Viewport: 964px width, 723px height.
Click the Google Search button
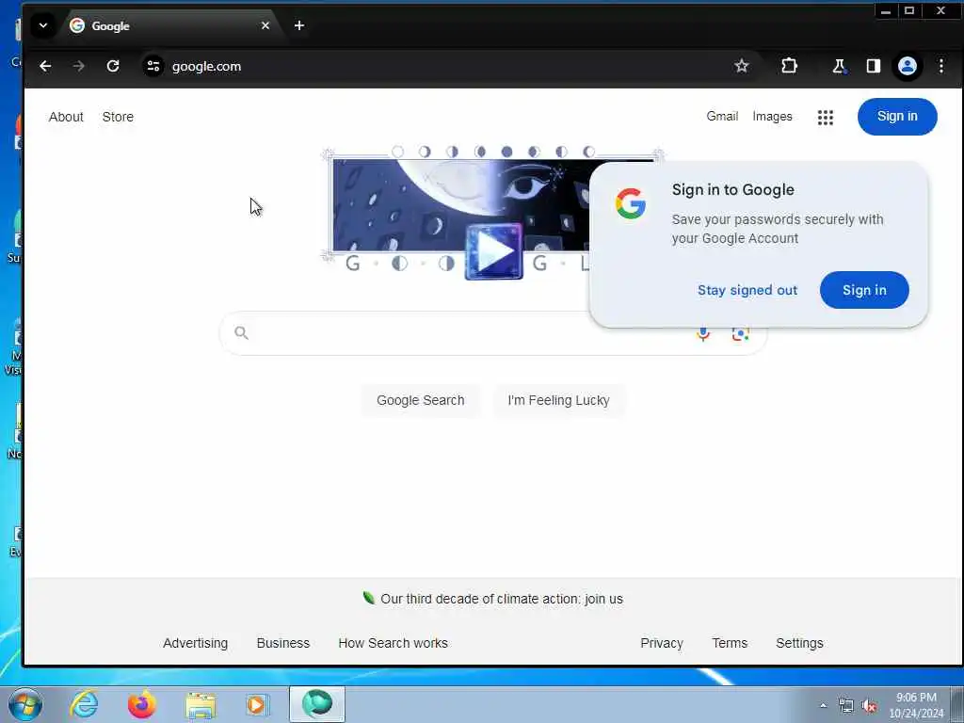(420, 400)
